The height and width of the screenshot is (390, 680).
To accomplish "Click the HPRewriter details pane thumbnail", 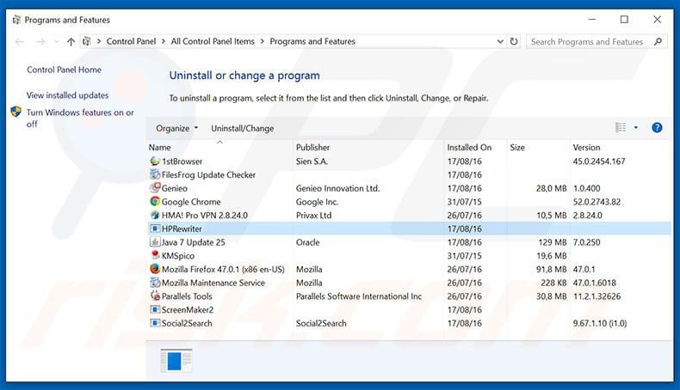I will coord(176,360).
